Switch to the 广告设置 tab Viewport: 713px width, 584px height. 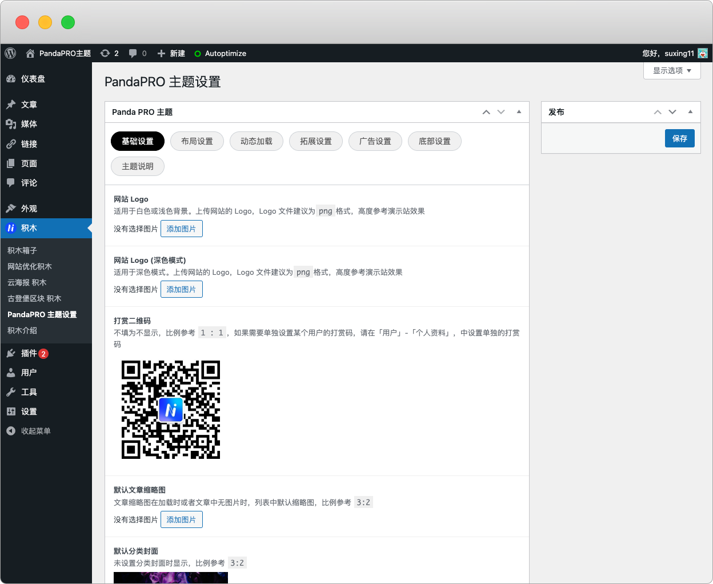click(x=375, y=141)
